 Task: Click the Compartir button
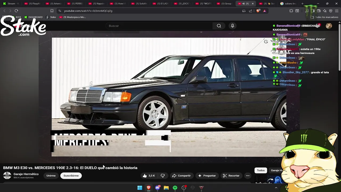click(181, 175)
